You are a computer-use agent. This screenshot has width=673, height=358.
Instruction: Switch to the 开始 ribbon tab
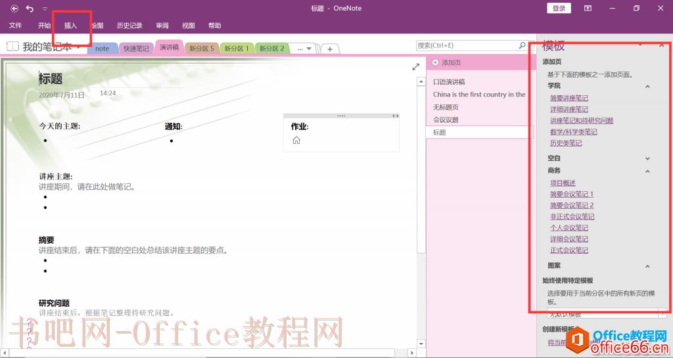click(44, 26)
